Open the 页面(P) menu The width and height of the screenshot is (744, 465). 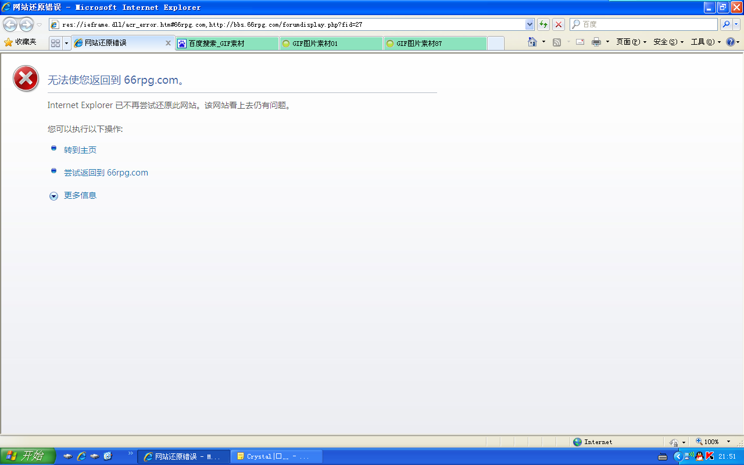click(632, 42)
